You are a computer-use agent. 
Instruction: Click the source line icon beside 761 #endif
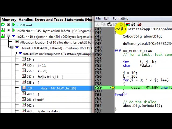[24, 99]
